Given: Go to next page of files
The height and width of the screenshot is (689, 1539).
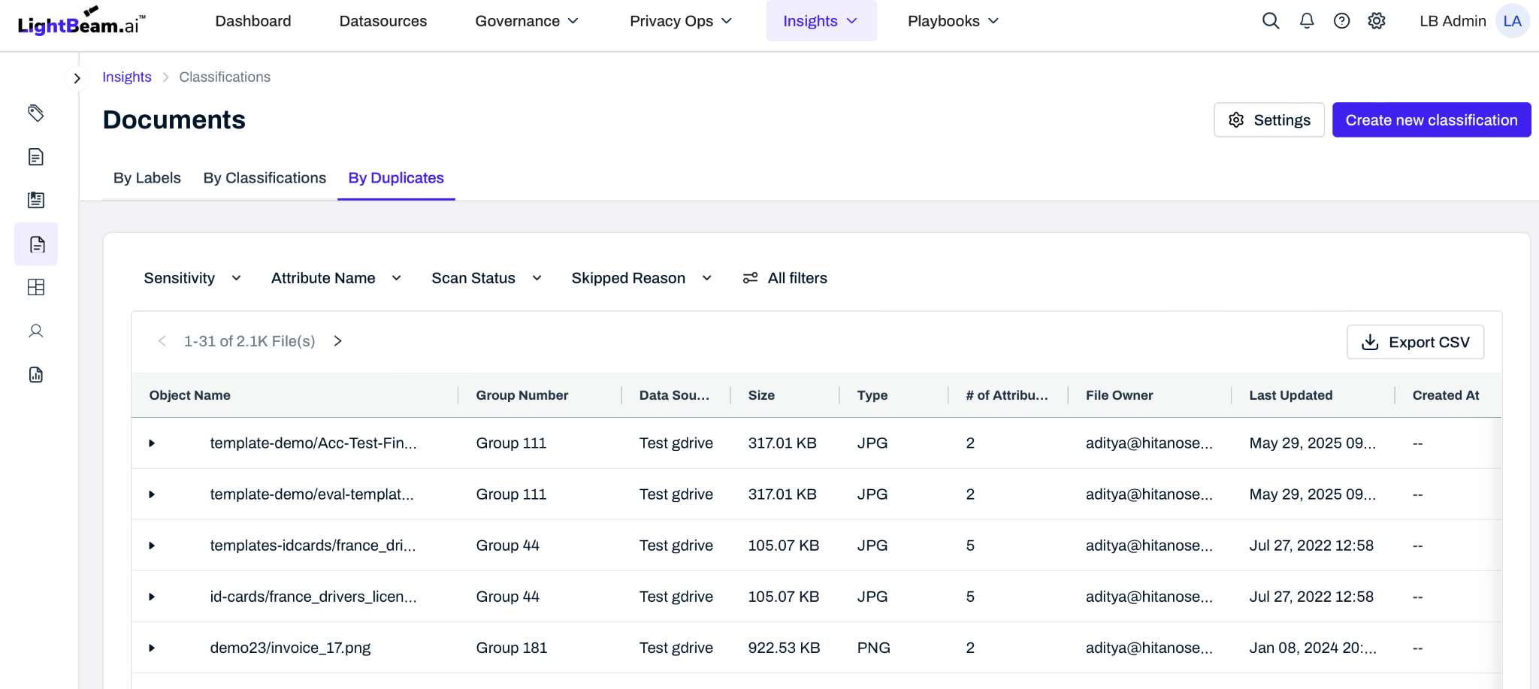Looking at the screenshot, I should point(338,341).
